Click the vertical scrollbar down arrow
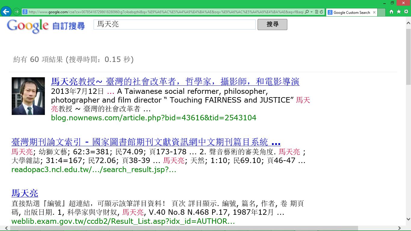Image resolution: width=411 pixels, height=231 pixels. pyautogui.click(x=408, y=219)
